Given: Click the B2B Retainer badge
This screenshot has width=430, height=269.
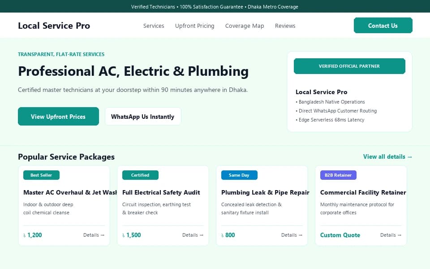Looking at the screenshot, I should coord(338,175).
